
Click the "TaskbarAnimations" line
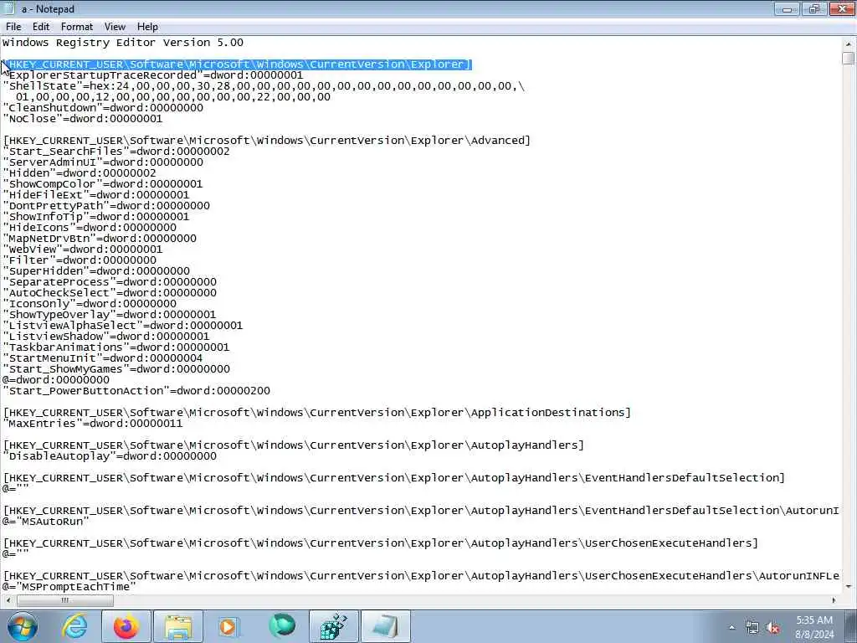(x=116, y=347)
